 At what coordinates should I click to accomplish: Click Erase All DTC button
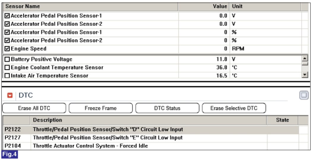pyautogui.click(x=34, y=108)
